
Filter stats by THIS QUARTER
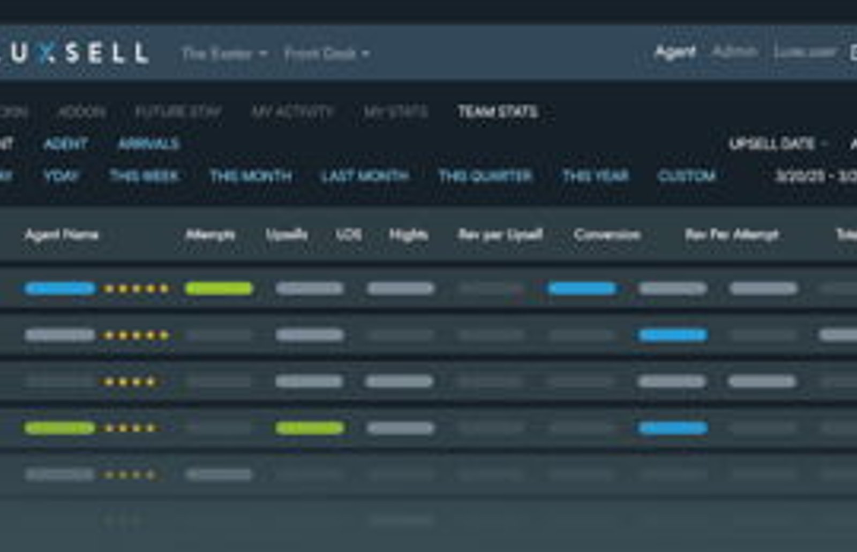(x=485, y=176)
